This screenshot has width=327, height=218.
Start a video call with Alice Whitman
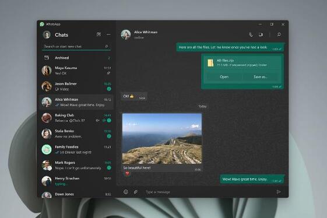click(261, 34)
